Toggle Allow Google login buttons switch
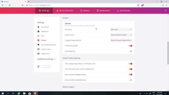Viewport: 169px width, 95px height. pyautogui.click(x=130, y=64)
